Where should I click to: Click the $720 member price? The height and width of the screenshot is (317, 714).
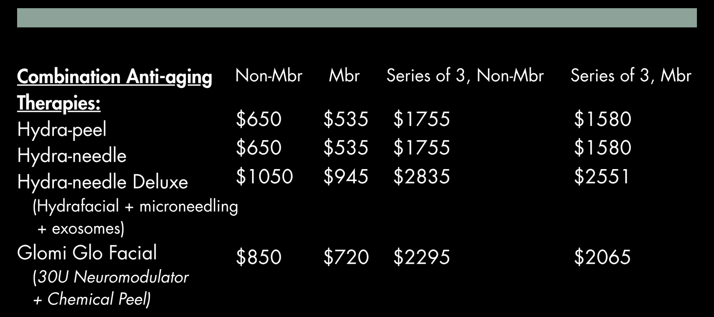click(x=346, y=257)
